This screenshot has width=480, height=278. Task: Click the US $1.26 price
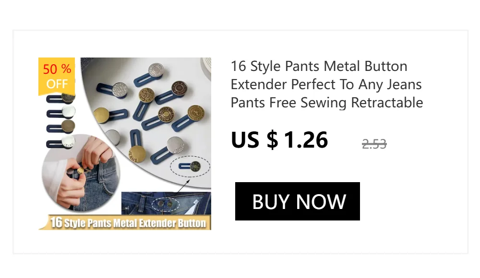pos(279,140)
